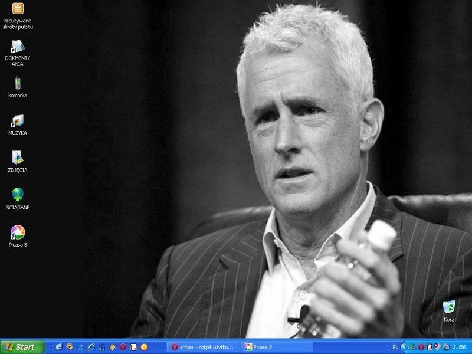Switch to the Picasa 3 taskbar window

tap(277, 347)
